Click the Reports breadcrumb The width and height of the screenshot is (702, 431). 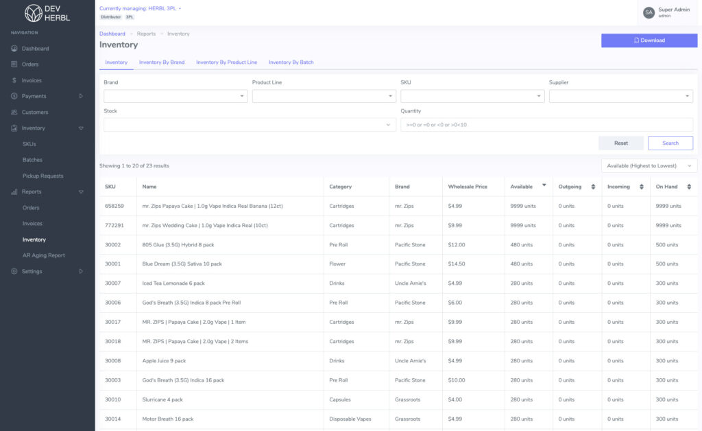click(147, 34)
